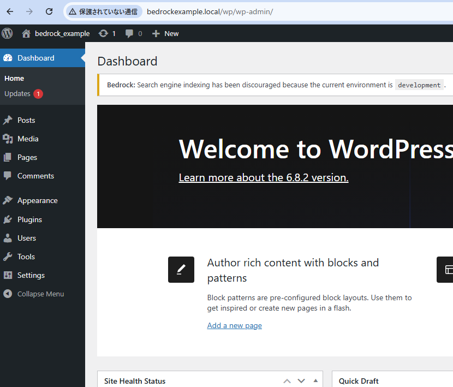Click the Tools wrench icon
Image resolution: width=453 pixels, height=387 pixels.
tap(8, 257)
